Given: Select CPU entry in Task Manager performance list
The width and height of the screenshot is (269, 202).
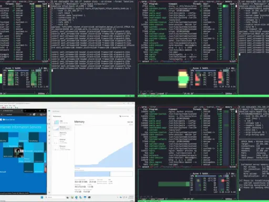Looking at the screenshot, I should click(x=62, y=122).
